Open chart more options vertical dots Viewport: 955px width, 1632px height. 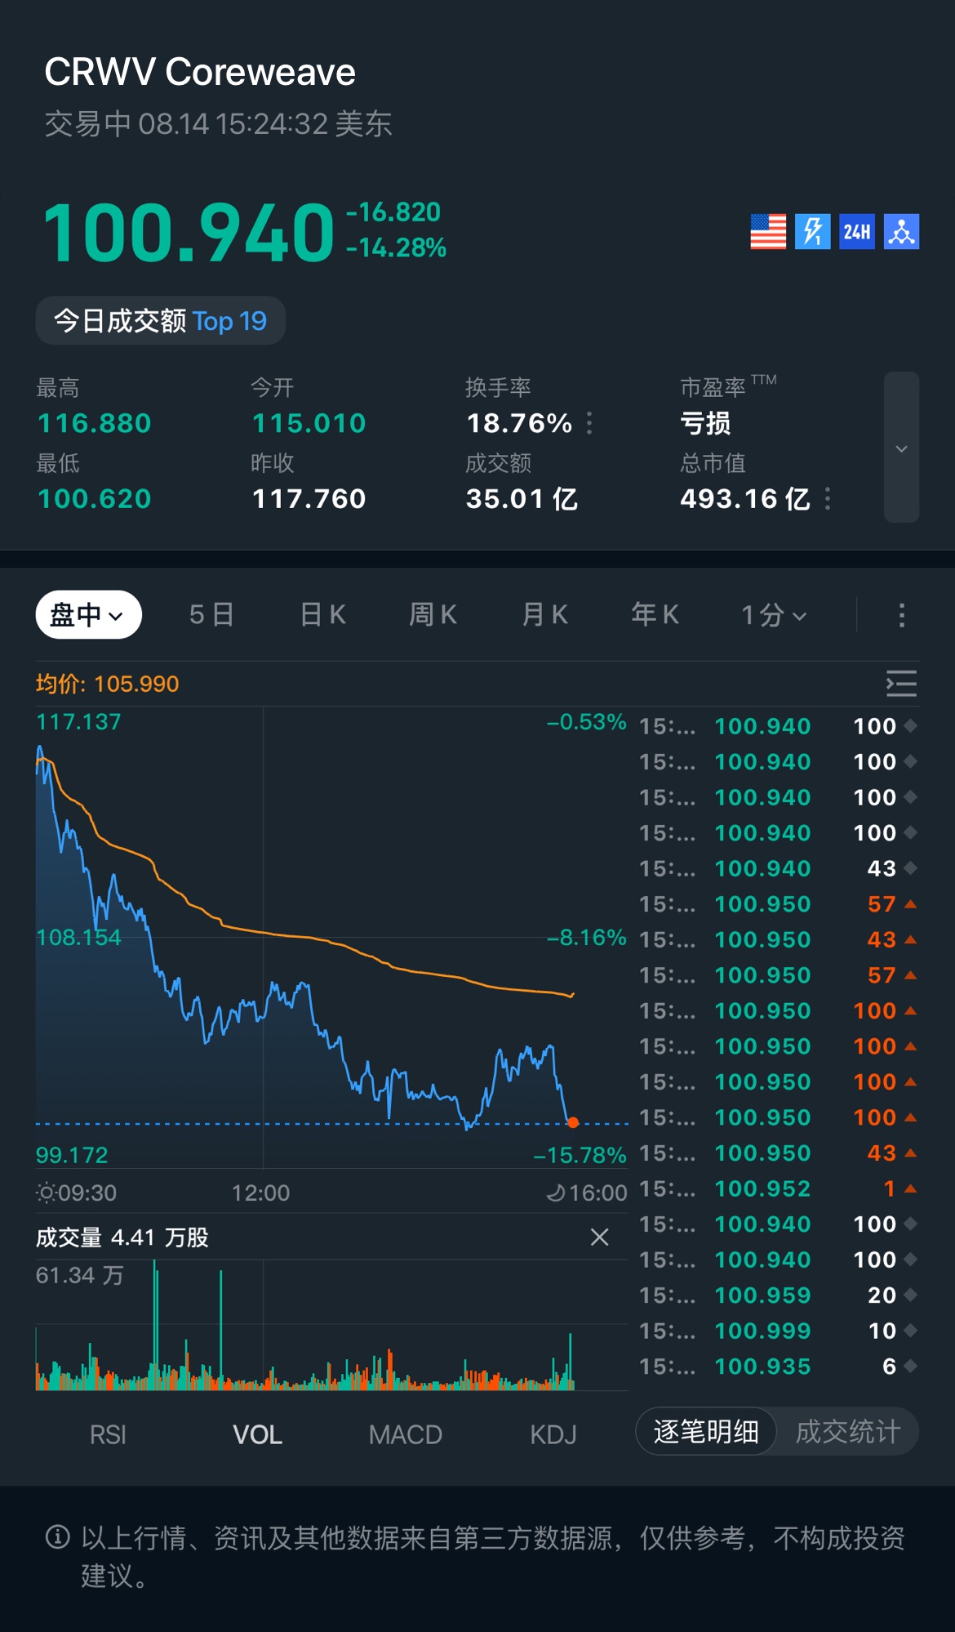(901, 615)
